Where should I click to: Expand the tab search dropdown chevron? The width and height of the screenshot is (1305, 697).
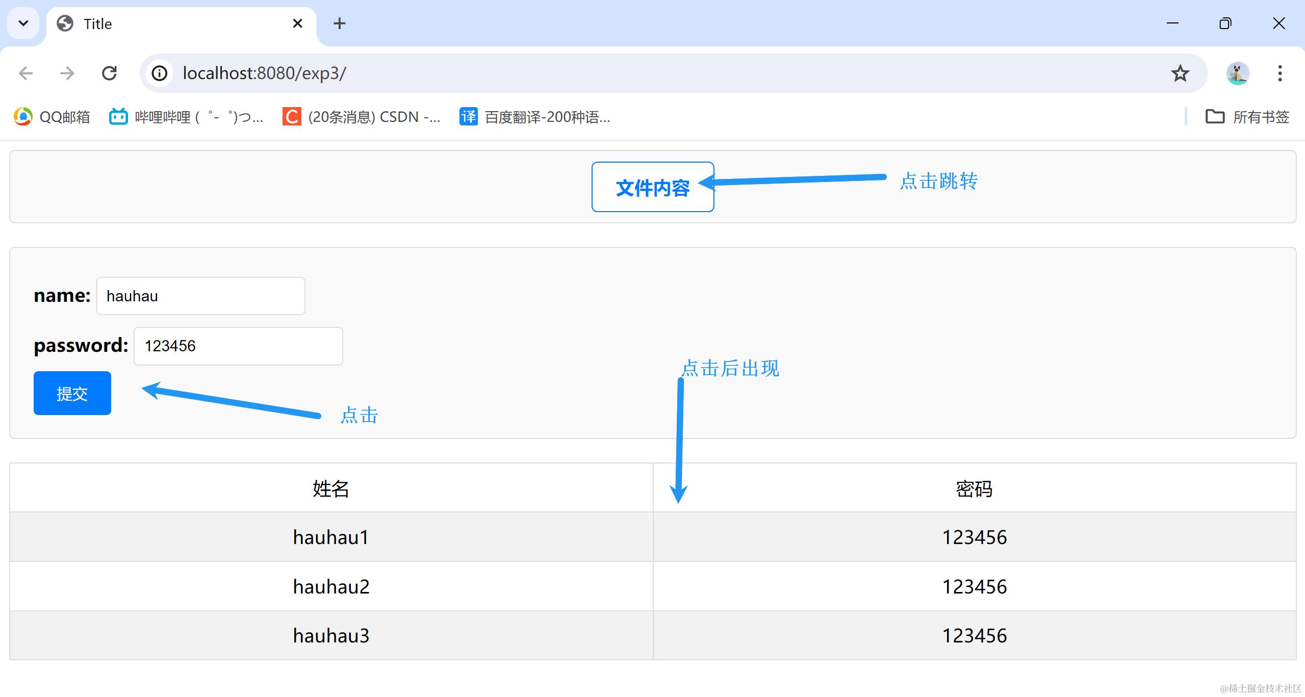pos(23,23)
